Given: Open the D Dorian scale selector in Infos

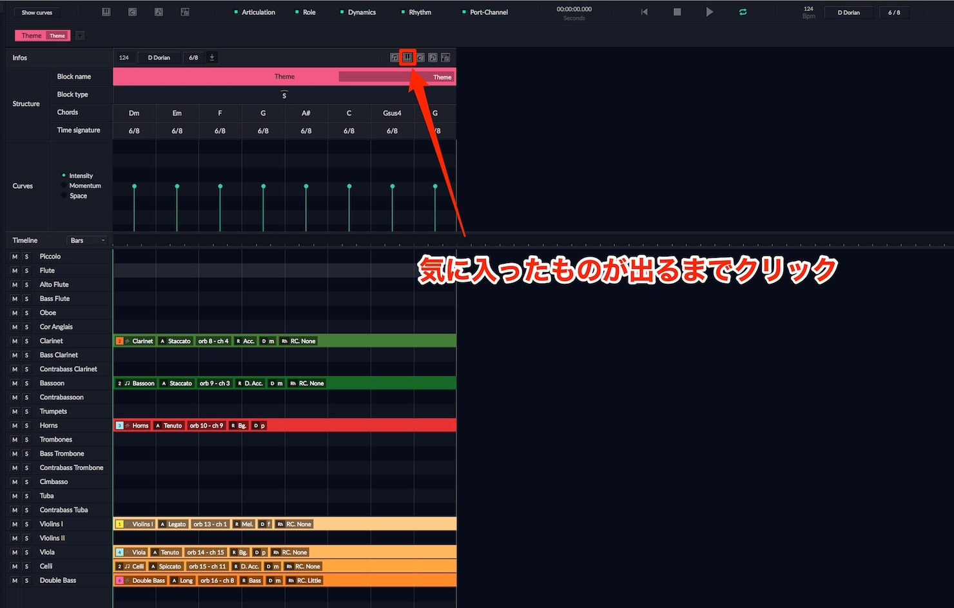Looking at the screenshot, I should pos(159,57).
